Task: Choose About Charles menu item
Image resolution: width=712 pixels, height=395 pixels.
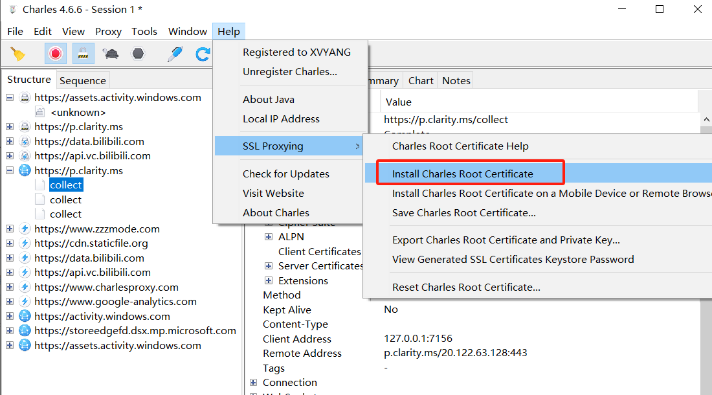Action: [x=276, y=213]
